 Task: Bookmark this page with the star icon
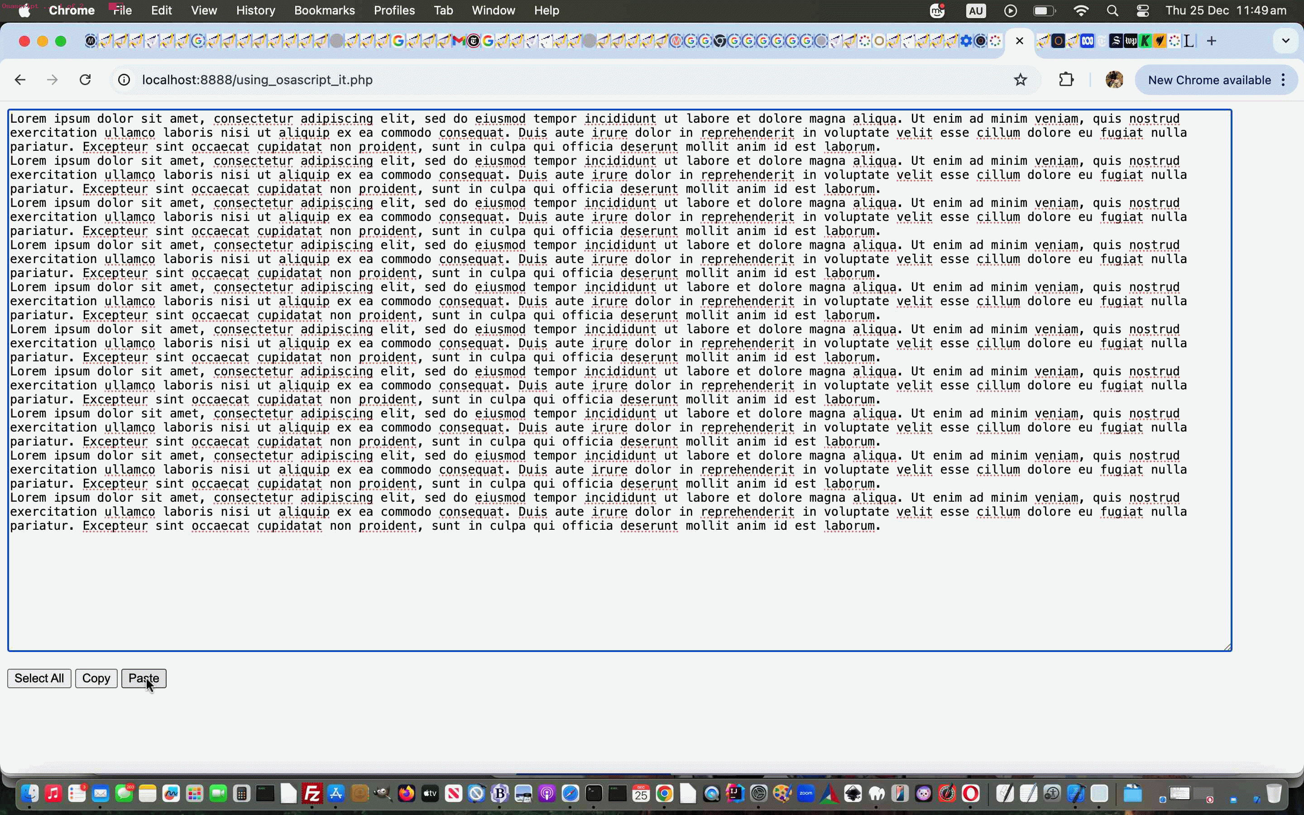point(1020,80)
